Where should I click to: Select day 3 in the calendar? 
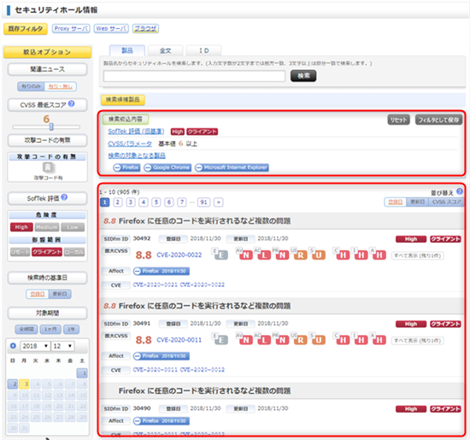24,384
